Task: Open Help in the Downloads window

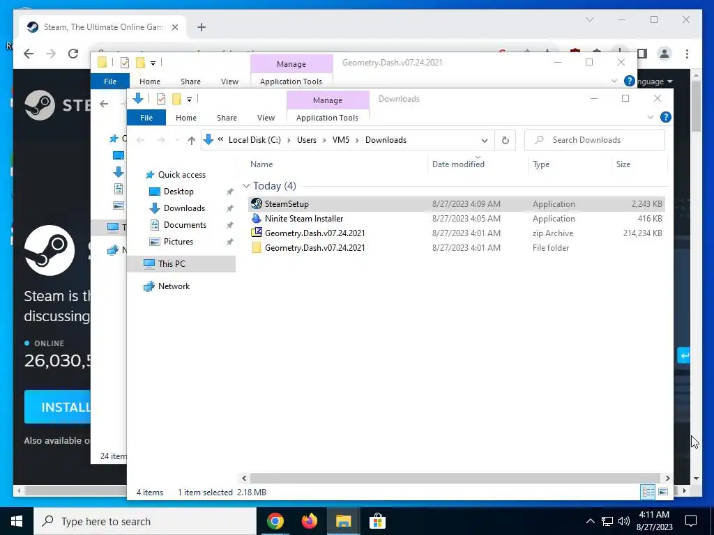Action: point(665,117)
